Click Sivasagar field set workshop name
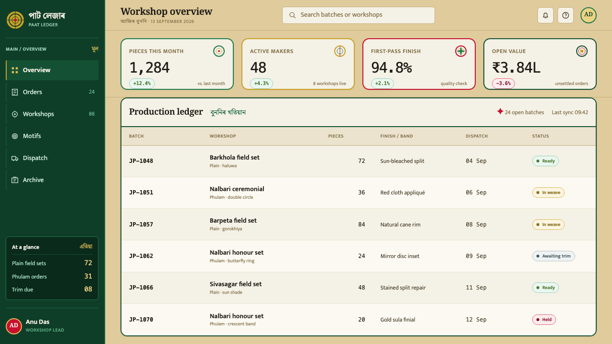Image resolution: width=612 pixels, height=344 pixels. coord(236,284)
